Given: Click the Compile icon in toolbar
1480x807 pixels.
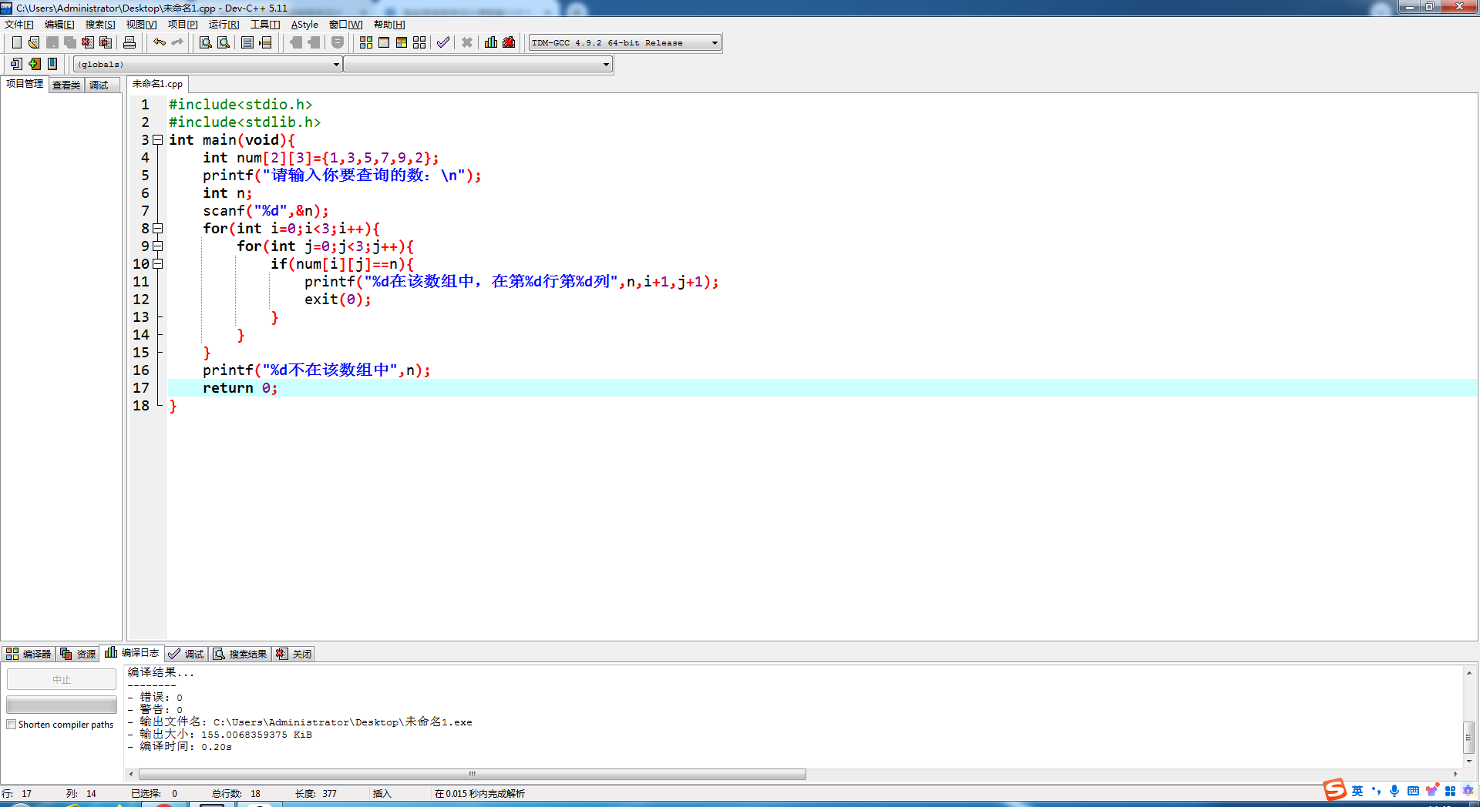Looking at the screenshot, I should [366, 42].
